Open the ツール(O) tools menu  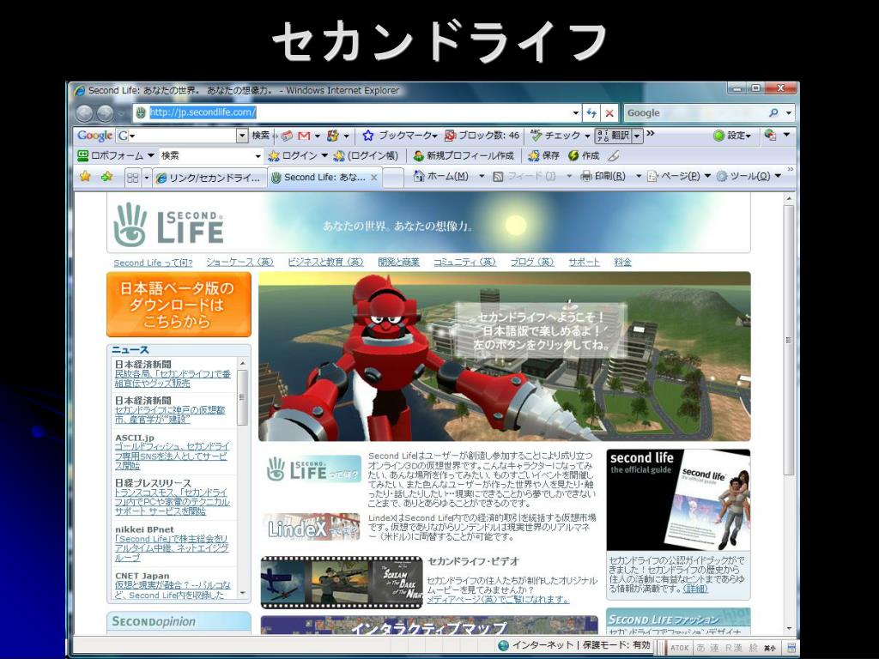coord(748,177)
